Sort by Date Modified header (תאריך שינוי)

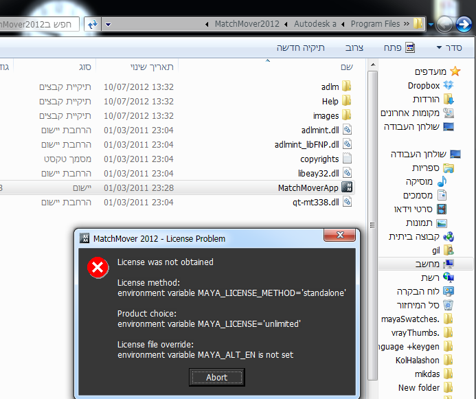pyautogui.click(x=152, y=67)
